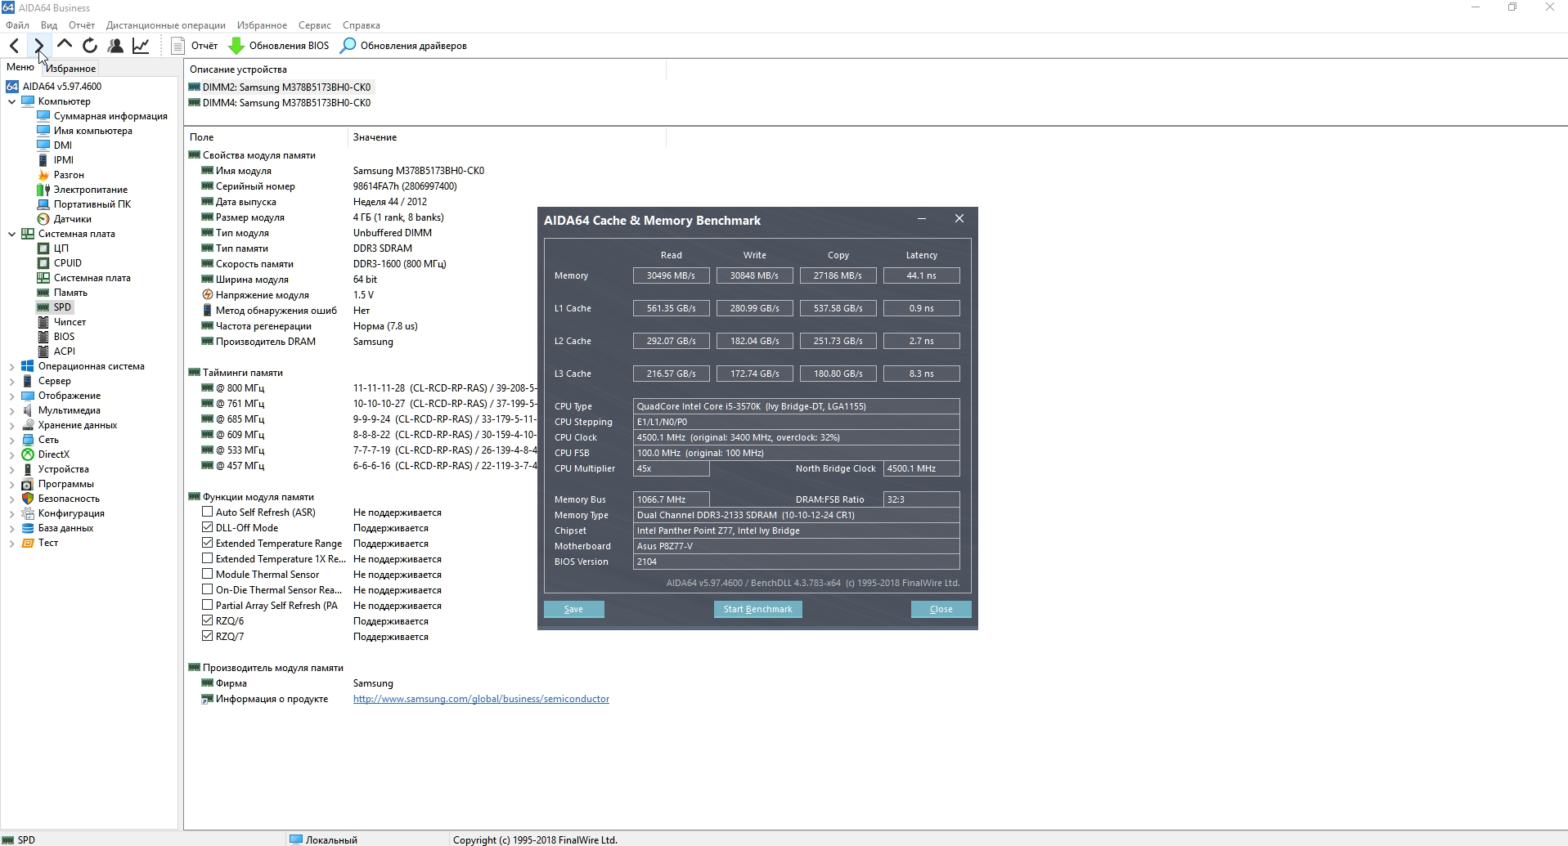The width and height of the screenshot is (1568, 846).
Task: Open the Samsung semiconductor product link
Action: coord(481,699)
